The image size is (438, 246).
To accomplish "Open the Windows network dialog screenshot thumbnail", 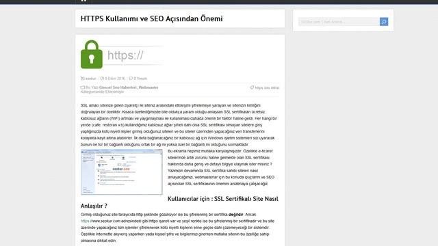I will click(x=122, y=172).
